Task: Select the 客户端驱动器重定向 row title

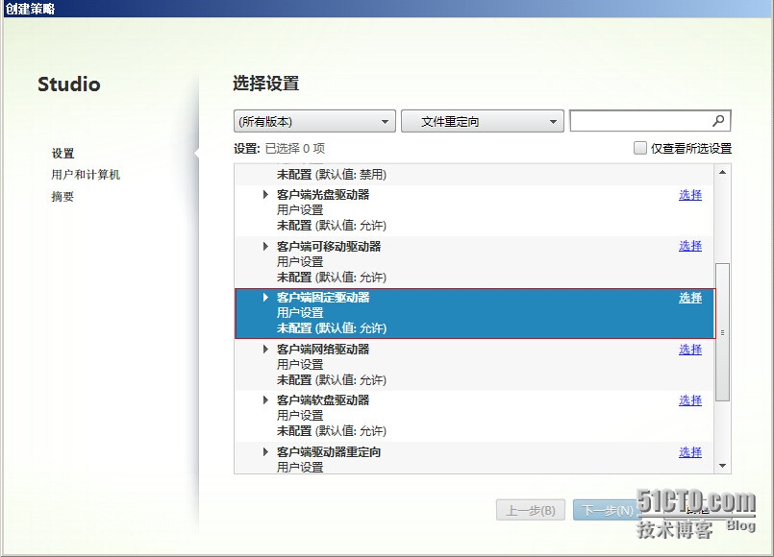Action: [329, 452]
